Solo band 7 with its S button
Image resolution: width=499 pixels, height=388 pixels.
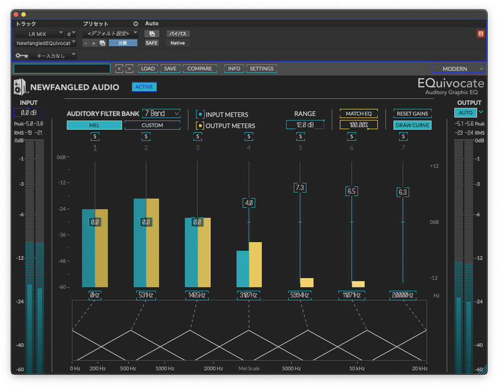coord(403,137)
